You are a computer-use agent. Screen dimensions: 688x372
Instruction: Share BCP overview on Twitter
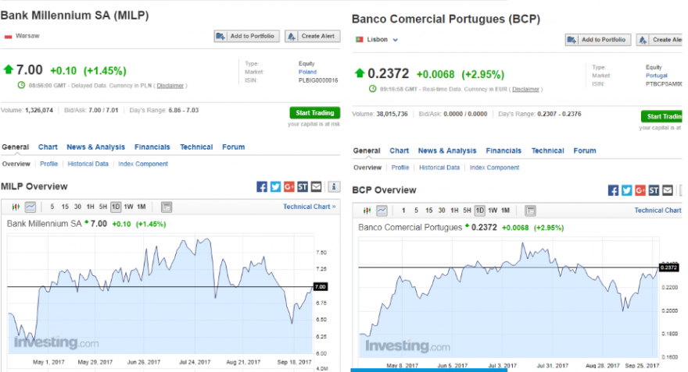pos(626,190)
